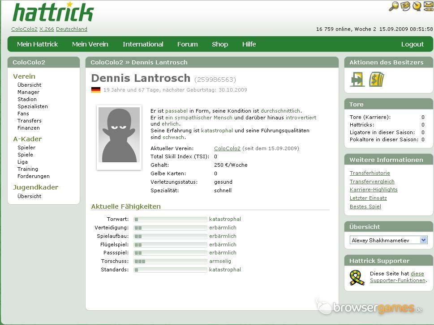Open the Transfervergleich link

[372, 181]
